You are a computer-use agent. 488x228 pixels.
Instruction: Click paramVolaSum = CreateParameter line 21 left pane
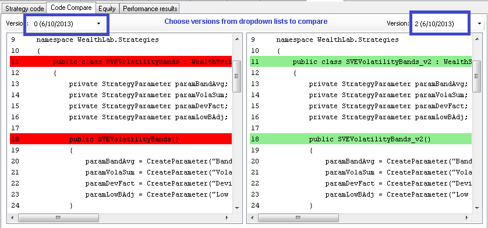coord(159,172)
